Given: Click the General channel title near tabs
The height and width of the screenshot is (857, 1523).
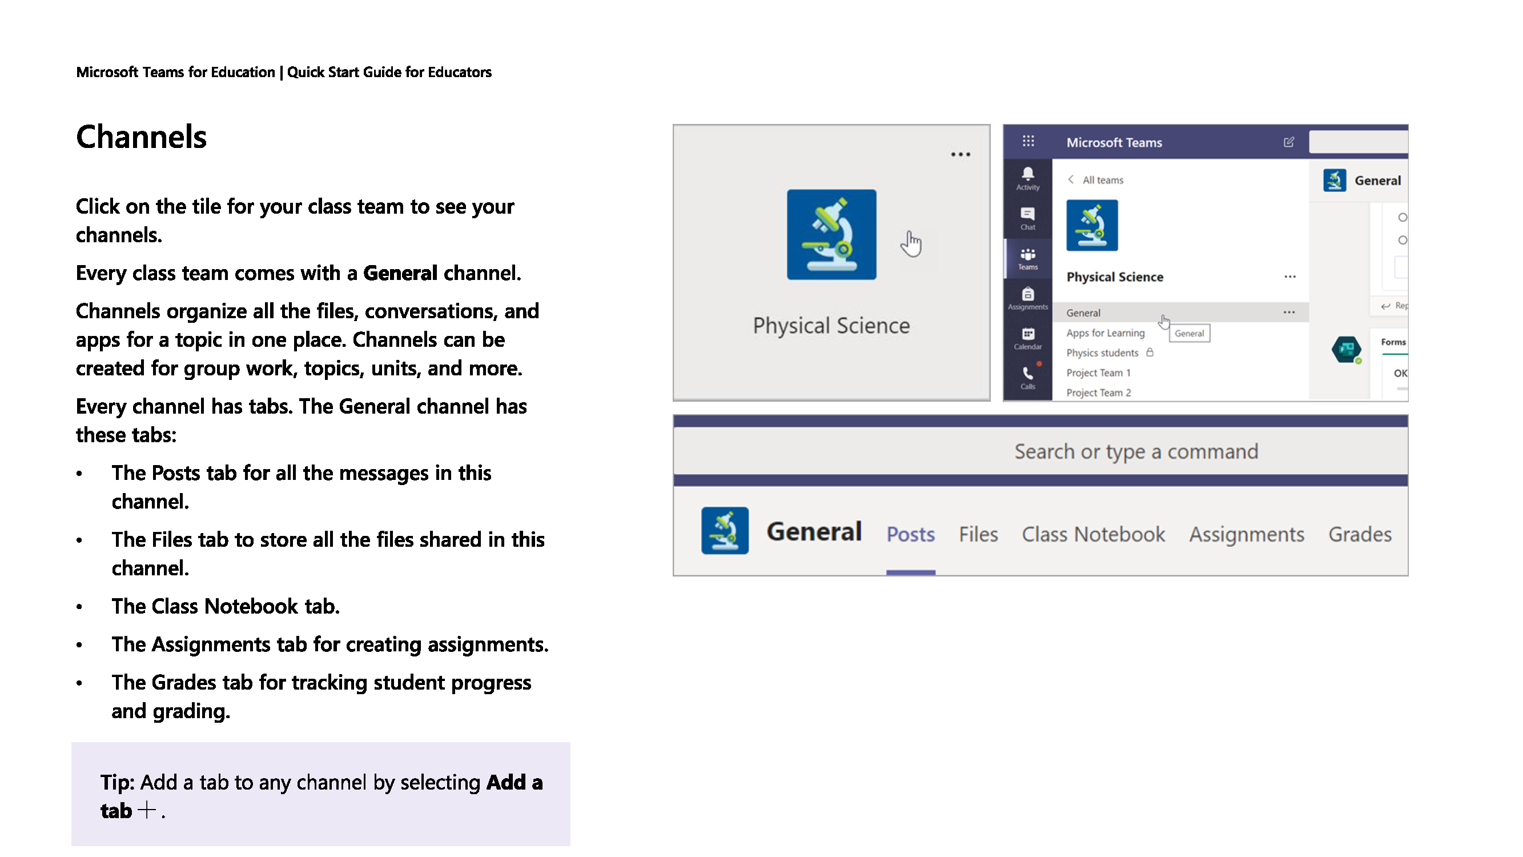Looking at the screenshot, I should [814, 531].
